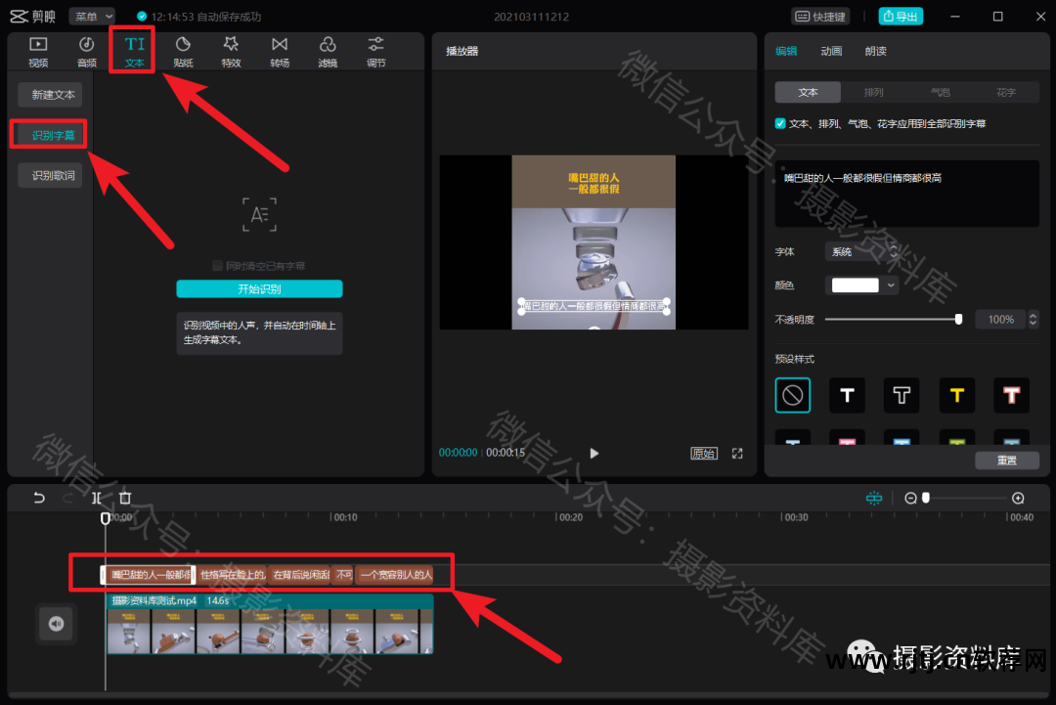Select the red-shadowed white T preset
Screen dimensions: 1056x705
1012,395
